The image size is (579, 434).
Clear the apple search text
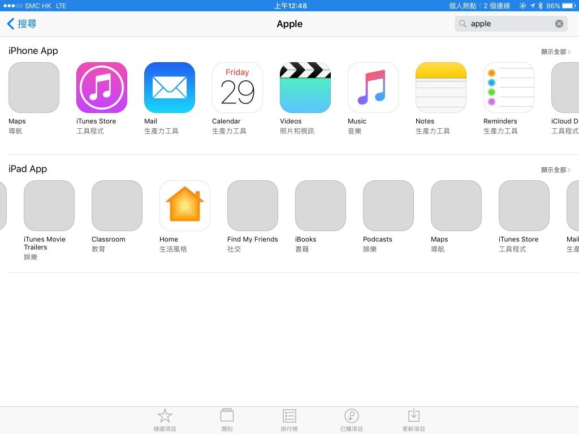click(559, 24)
